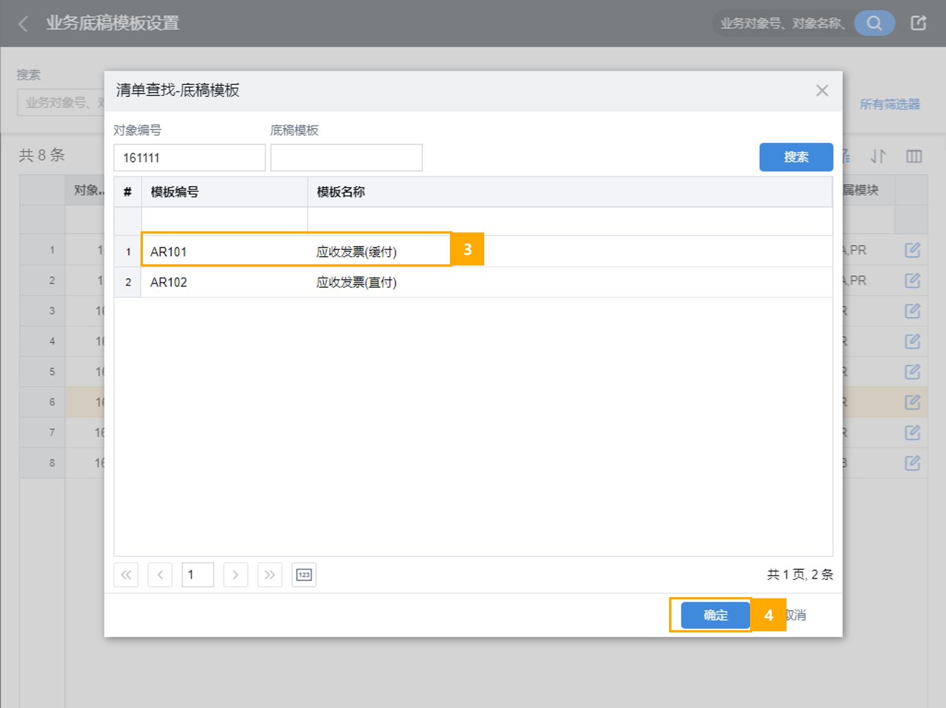Edit highlighted row 6 in background table
This screenshot has height=708, width=946.
912,402
